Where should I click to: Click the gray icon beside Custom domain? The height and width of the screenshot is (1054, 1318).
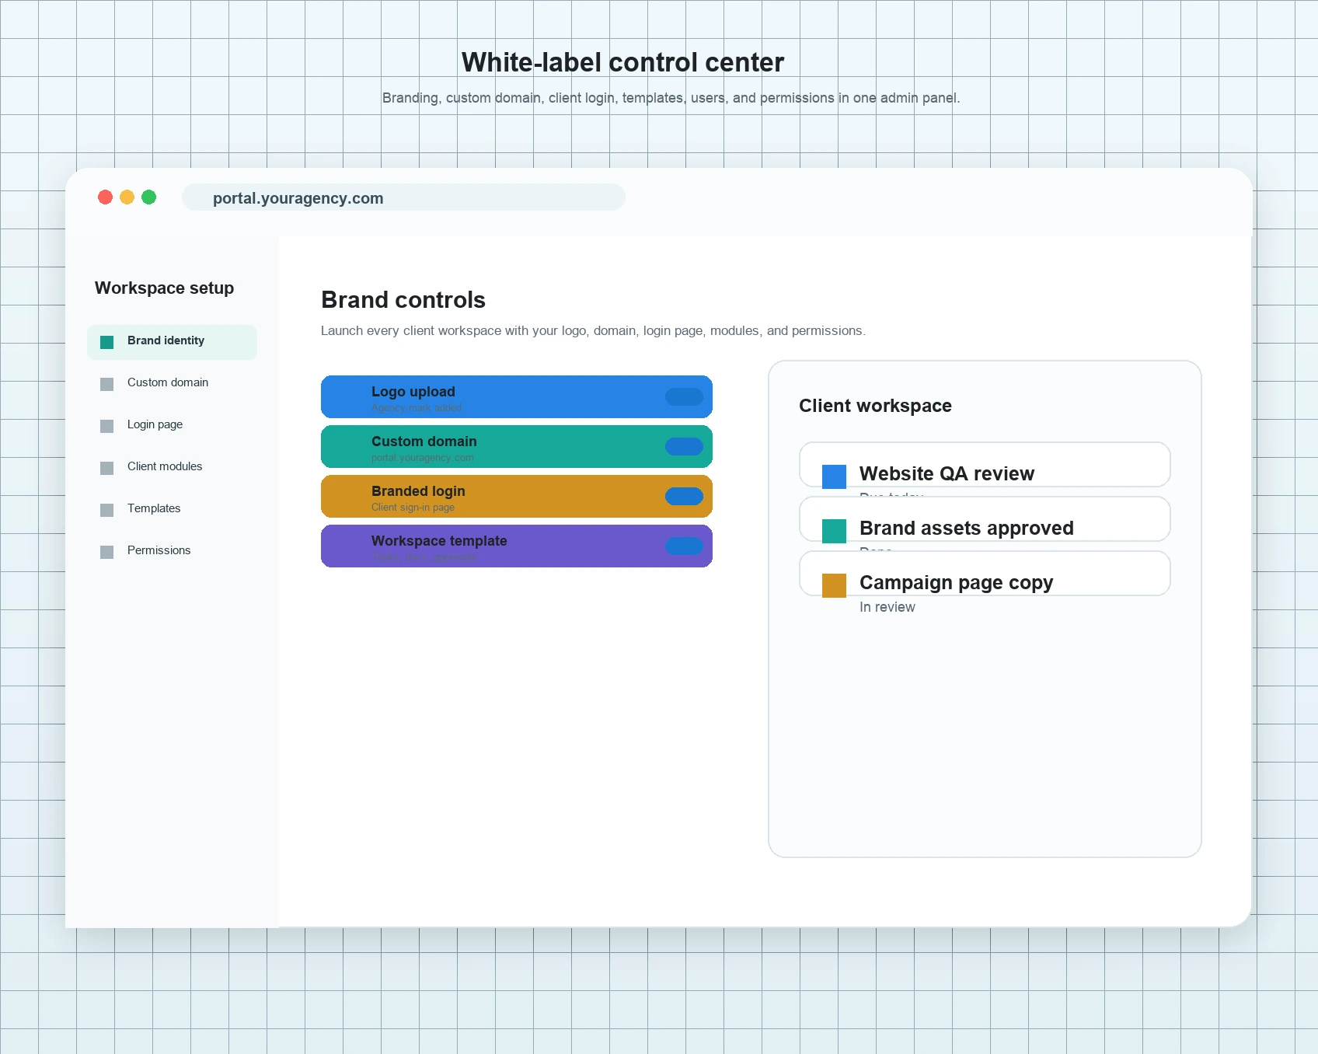[107, 384]
